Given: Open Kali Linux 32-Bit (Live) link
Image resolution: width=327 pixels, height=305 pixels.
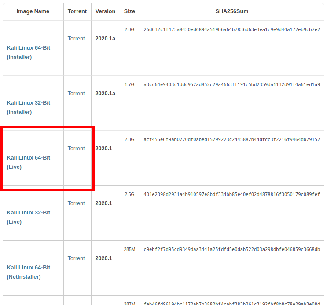Looking at the screenshot, I should (29, 217).
